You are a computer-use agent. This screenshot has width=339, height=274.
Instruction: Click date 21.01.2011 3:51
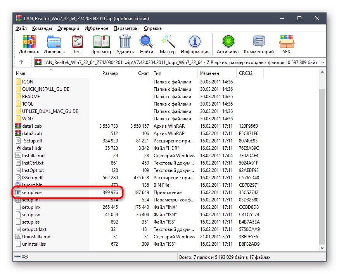pyautogui.click(x=215, y=237)
